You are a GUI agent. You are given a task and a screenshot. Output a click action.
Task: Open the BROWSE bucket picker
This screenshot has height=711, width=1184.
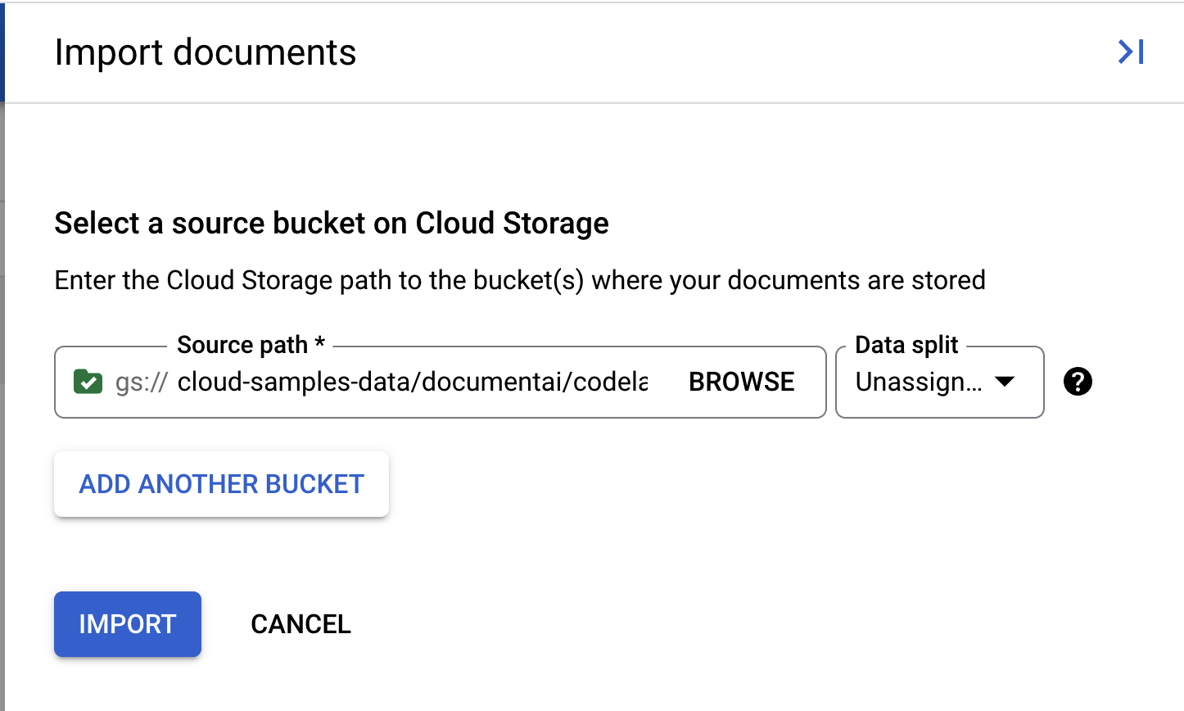[741, 381]
